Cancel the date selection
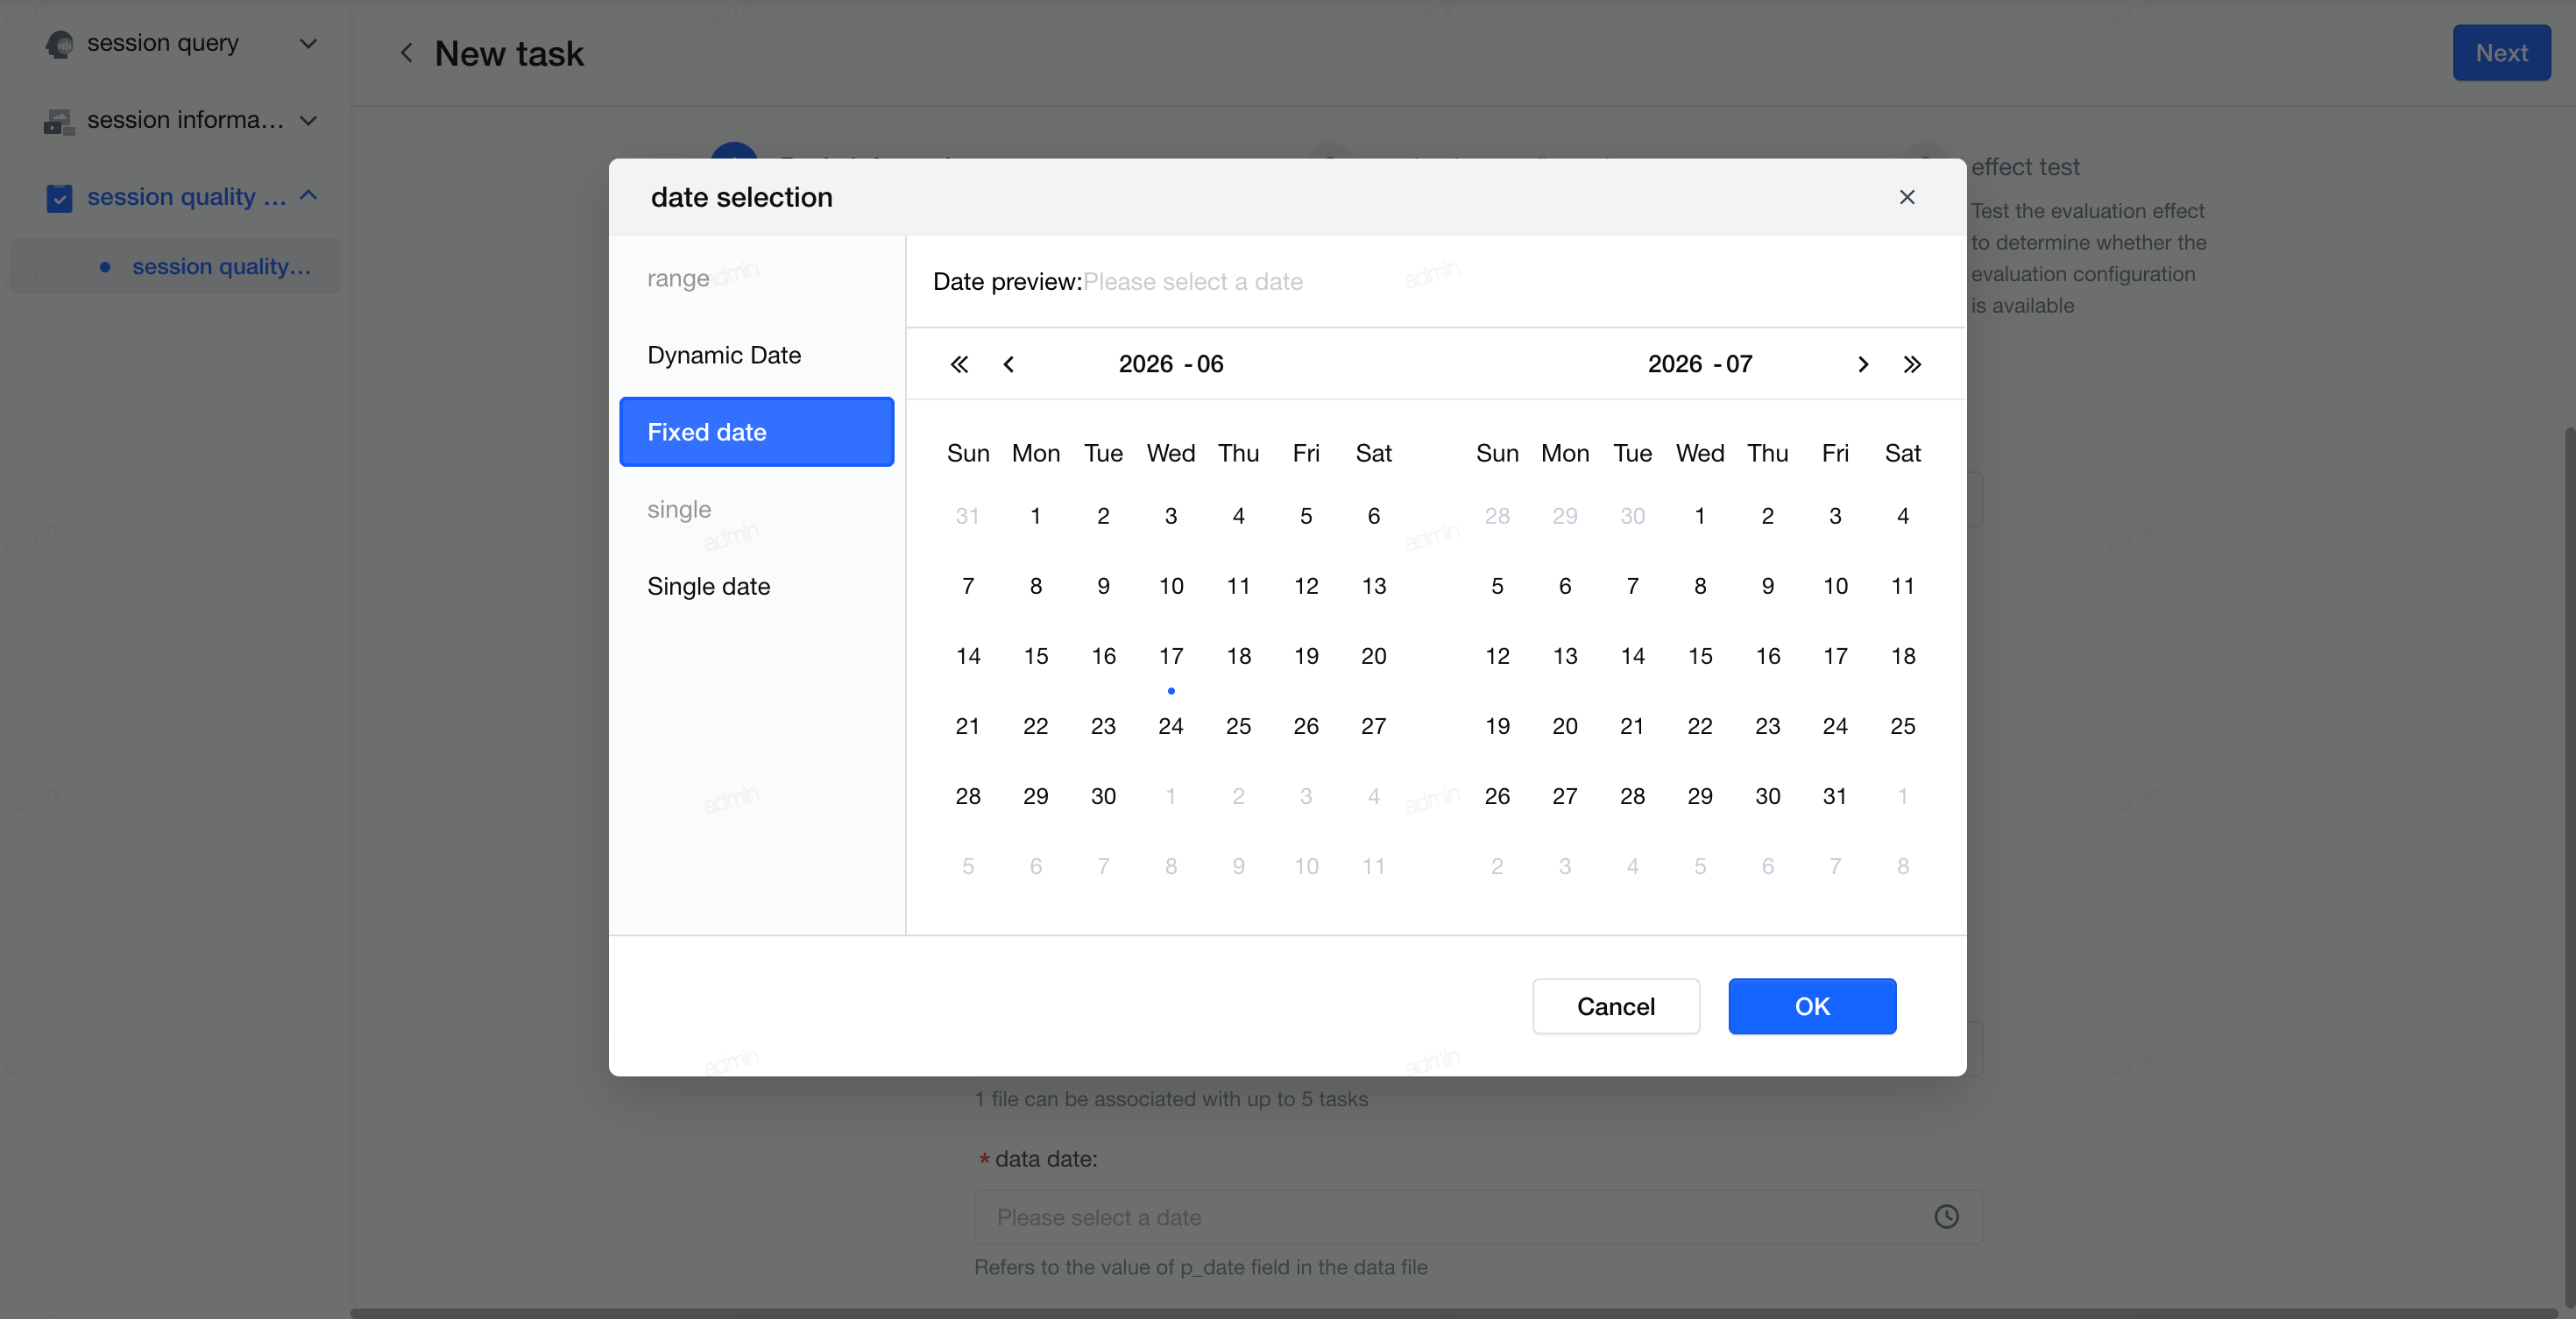2576x1319 pixels. pyautogui.click(x=1615, y=1005)
